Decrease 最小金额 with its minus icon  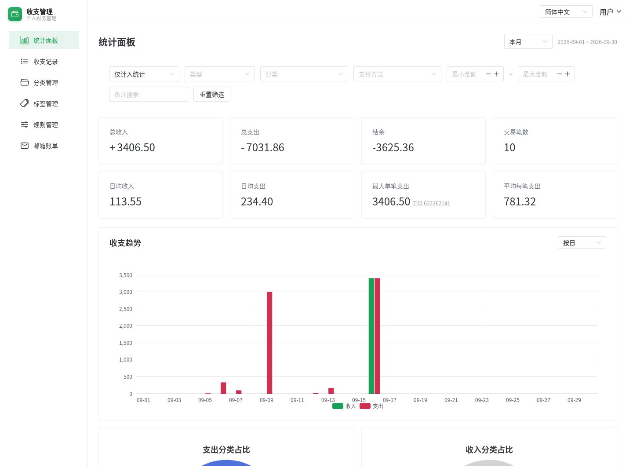tap(488, 74)
